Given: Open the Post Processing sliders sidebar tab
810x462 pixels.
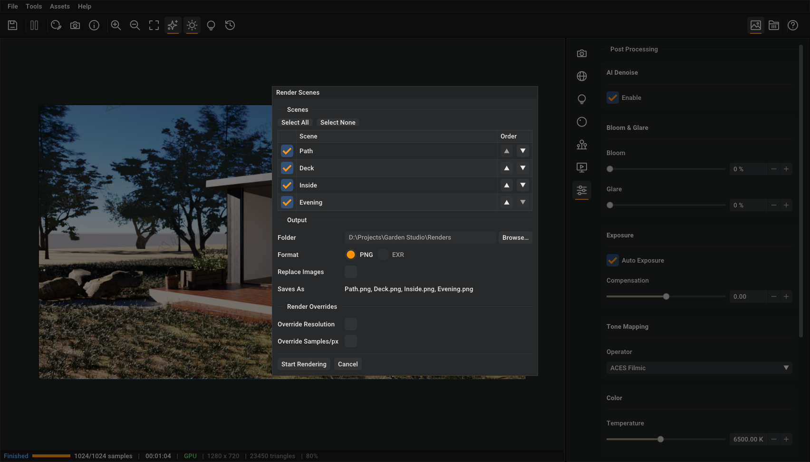Looking at the screenshot, I should tap(582, 190).
